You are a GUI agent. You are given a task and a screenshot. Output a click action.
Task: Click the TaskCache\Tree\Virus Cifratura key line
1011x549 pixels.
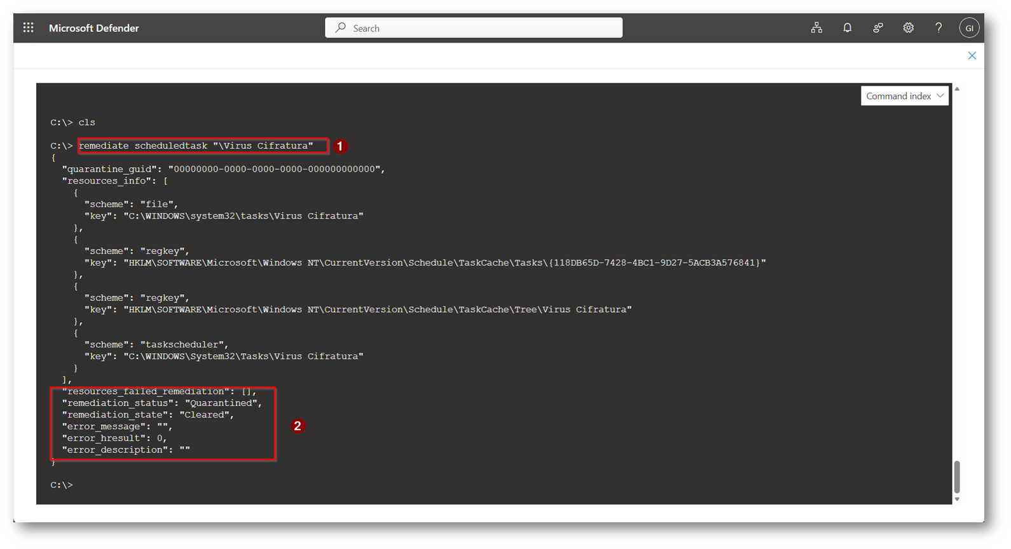(358, 310)
